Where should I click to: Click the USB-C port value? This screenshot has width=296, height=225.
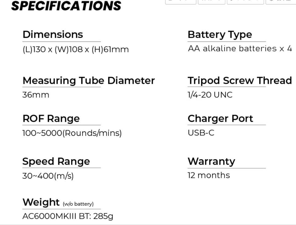(x=201, y=133)
